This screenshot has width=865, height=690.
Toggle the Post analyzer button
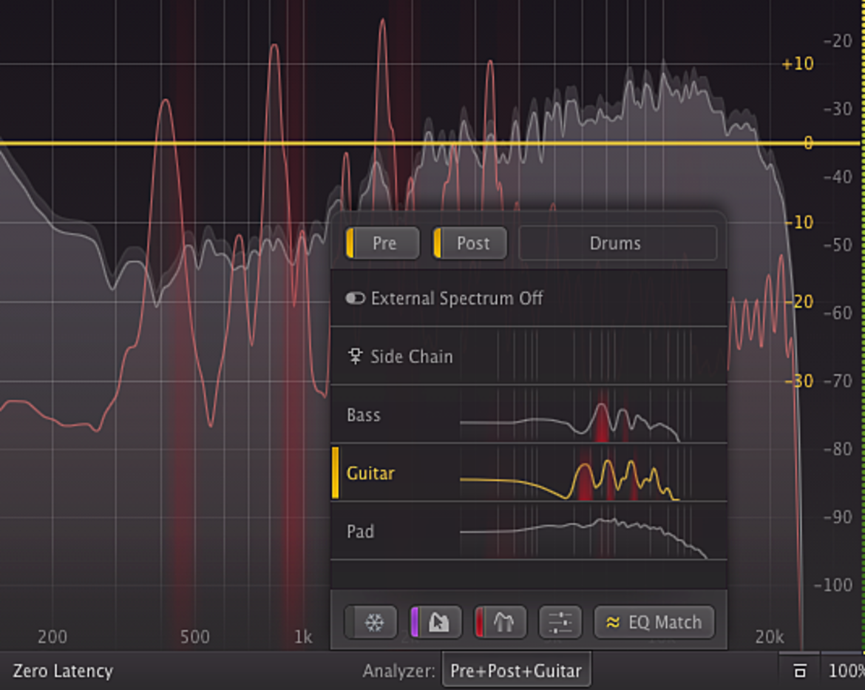click(x=470, y=243)
